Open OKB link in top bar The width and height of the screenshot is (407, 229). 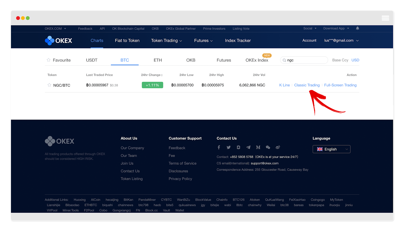(x=155, y=29)
